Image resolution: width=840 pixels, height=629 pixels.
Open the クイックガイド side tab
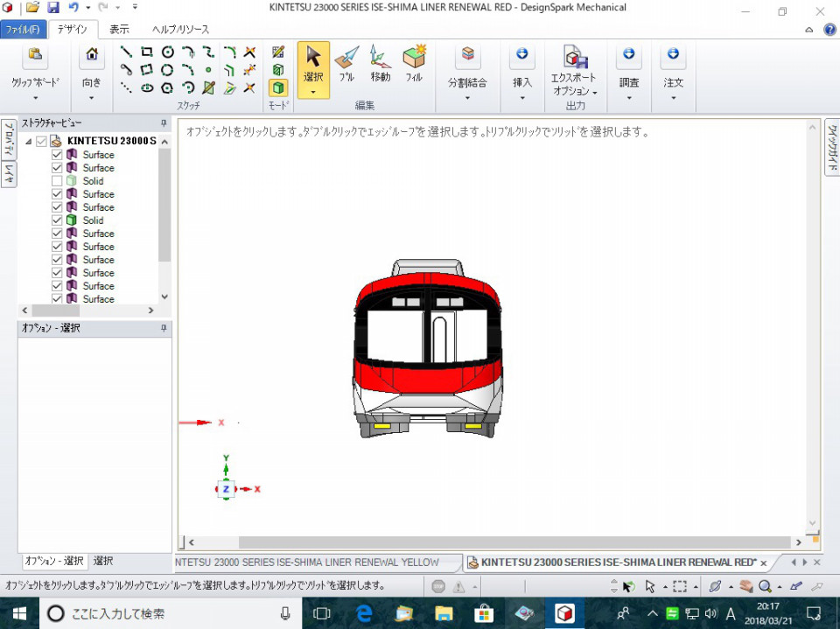(x=832, y=147)
